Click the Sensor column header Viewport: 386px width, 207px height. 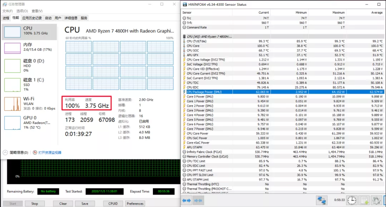point(207,12)
